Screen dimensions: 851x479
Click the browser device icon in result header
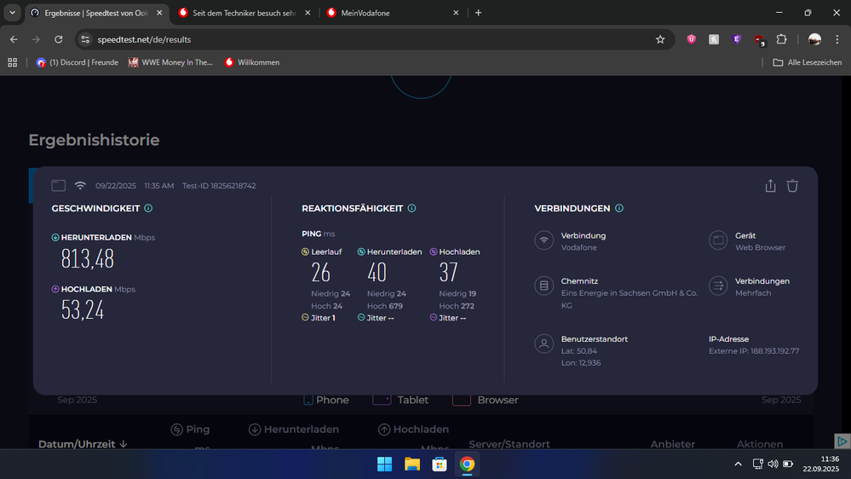[x=59, y=185]
